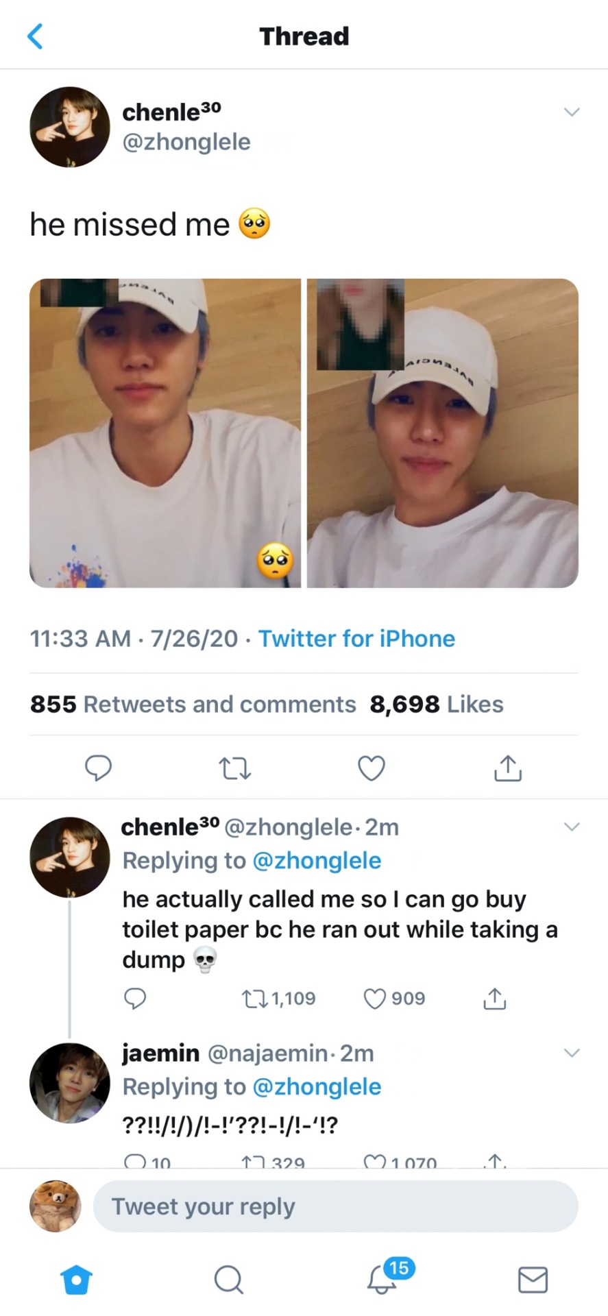Open the 'Twitter for iPhone' link

(x=356, y=639)
